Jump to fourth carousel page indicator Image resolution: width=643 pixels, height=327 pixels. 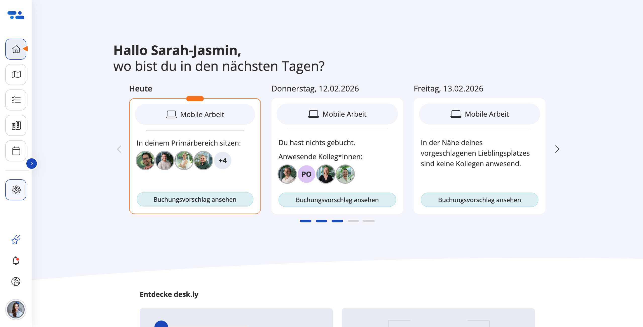(353, 221)
